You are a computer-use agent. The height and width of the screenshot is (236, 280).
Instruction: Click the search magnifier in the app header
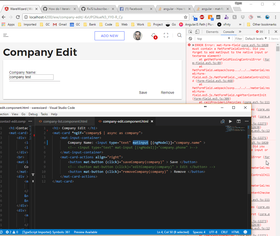tap(180, 35)
